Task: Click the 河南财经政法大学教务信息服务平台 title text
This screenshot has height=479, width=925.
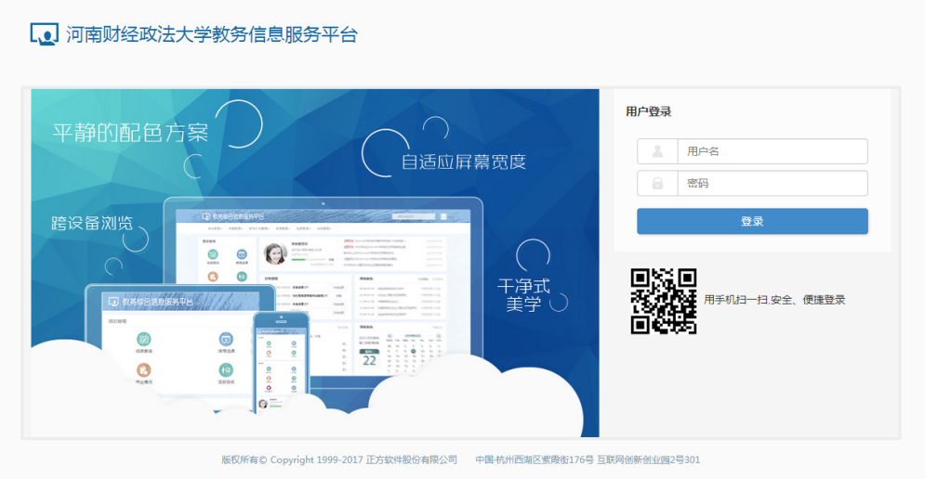Action: 212,35
